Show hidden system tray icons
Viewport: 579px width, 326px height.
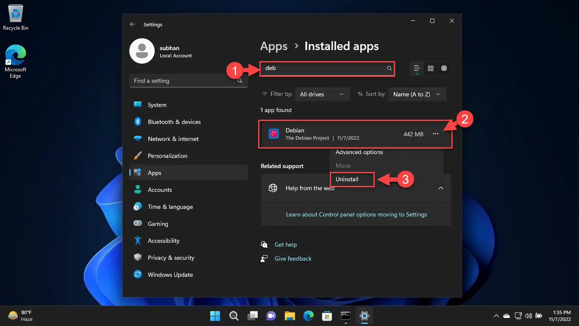click(x=496, y=316)
